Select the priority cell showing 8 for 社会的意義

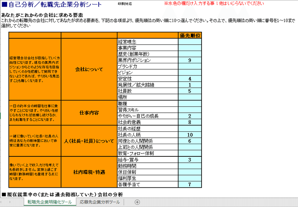pos(190,122)
